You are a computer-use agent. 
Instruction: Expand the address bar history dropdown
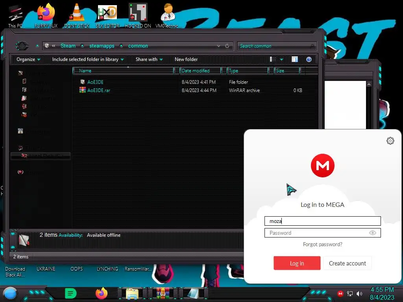tap(218, 46)
